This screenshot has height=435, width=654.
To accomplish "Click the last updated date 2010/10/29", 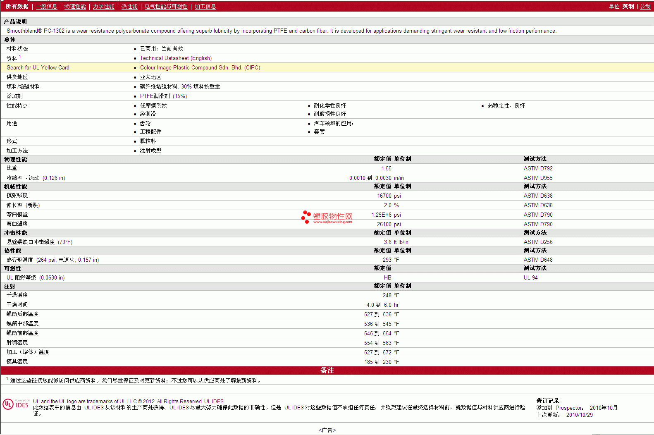I will (x=579, y=415).
